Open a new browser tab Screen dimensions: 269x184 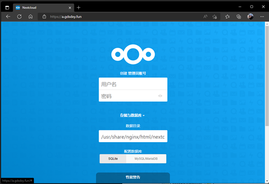pos(79,8)
